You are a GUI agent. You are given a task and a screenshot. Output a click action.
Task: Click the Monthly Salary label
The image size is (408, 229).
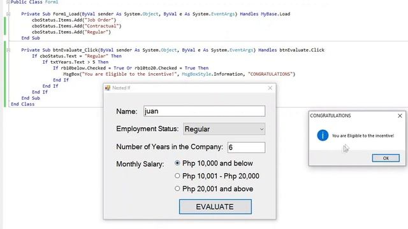pos(140,164)
